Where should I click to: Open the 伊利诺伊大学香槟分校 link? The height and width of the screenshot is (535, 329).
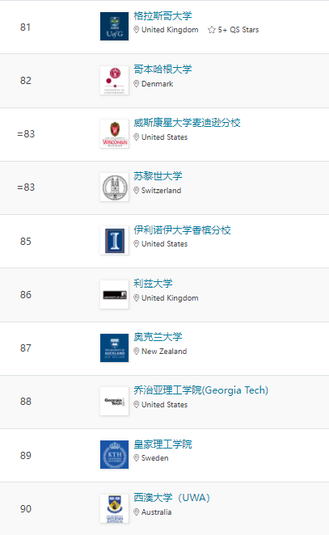[x=182, y=230]
